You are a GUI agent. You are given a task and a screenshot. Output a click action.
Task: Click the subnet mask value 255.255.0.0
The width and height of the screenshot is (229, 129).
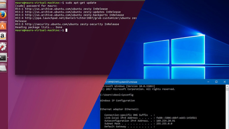pos(164,124)
